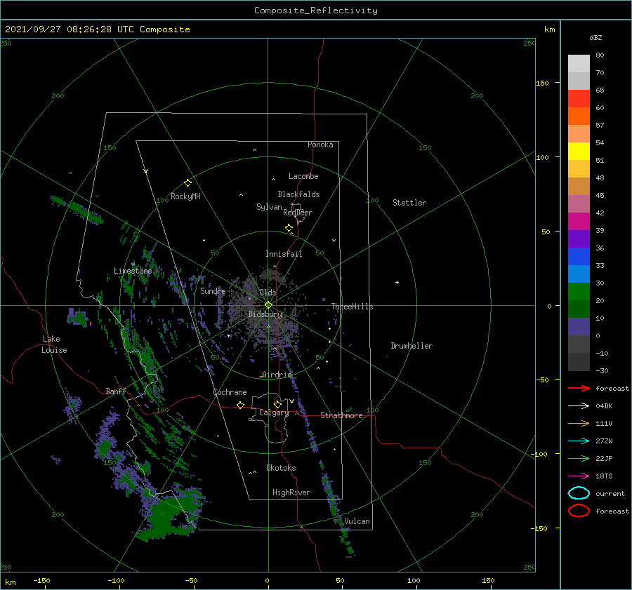Click the yellow diamond marker south of RedDeer

pyautogui.click(x=289, y=228)
